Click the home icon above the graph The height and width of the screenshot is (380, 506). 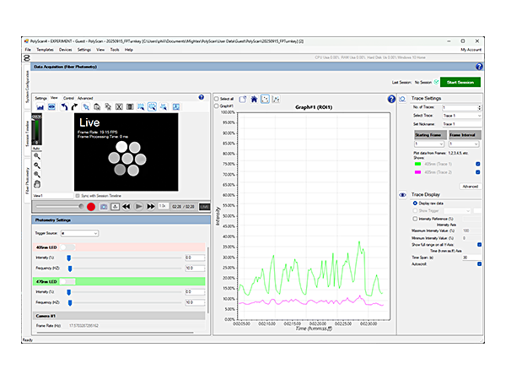pyautogui.click(x=253, y=99)
